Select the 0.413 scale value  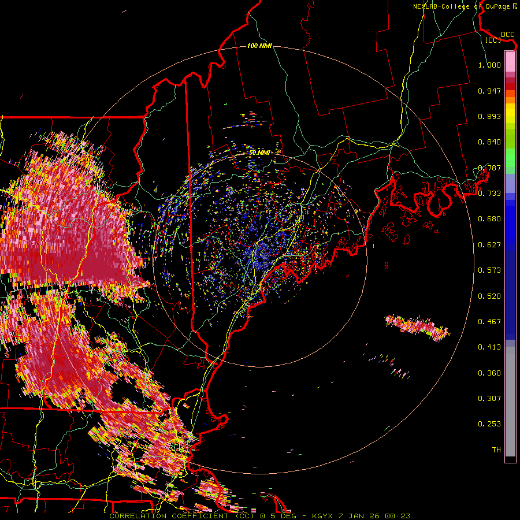click(x=489, y=347)
